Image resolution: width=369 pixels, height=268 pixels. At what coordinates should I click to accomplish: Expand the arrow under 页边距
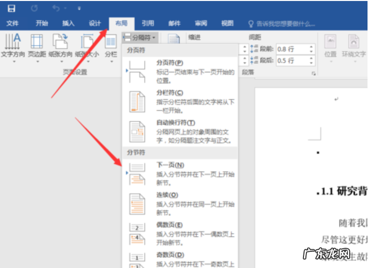tap(37, 61)
